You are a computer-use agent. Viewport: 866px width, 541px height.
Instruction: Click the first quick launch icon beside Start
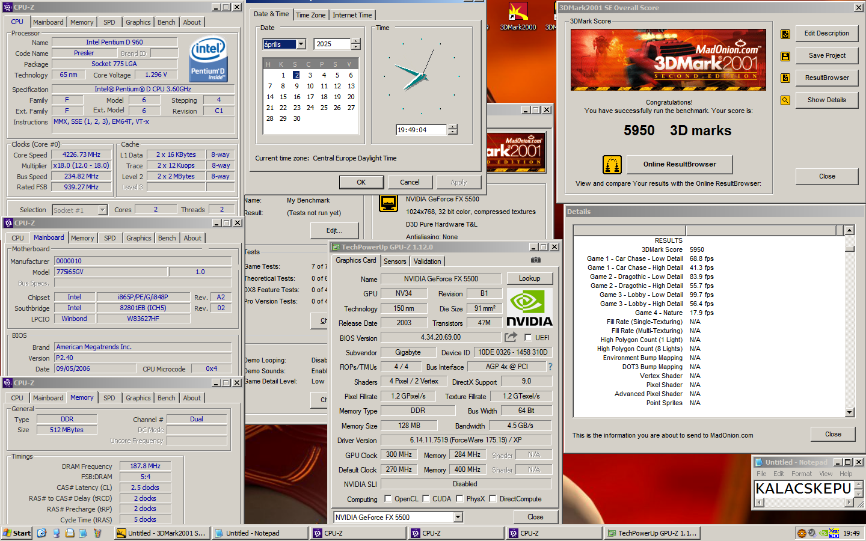(41, 533)
